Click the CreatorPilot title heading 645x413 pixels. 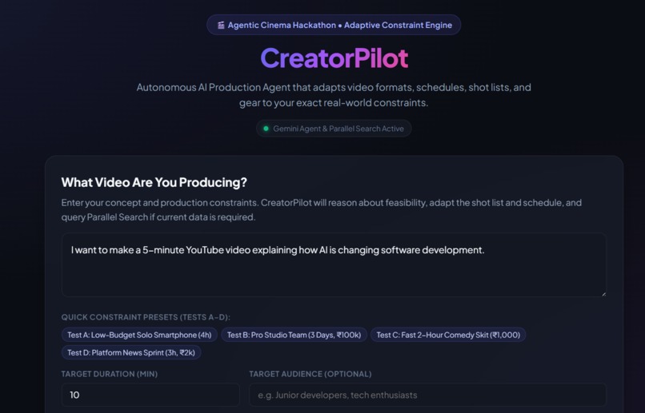(x=334, y=58)
